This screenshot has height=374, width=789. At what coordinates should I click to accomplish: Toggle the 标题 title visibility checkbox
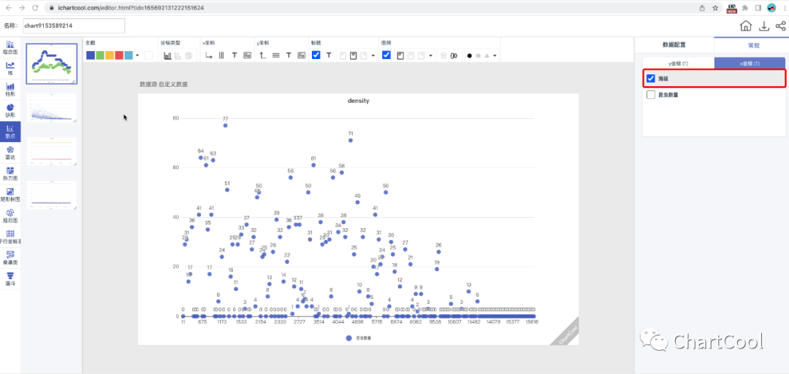pos(316,55)
